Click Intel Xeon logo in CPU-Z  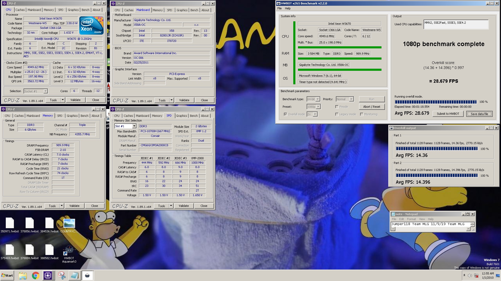click(x=91, y=25)
